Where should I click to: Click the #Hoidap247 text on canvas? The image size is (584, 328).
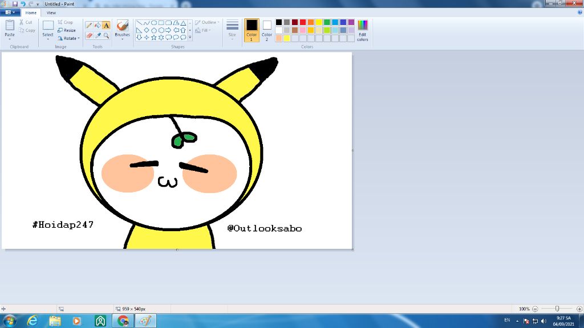tap(63, 224)
